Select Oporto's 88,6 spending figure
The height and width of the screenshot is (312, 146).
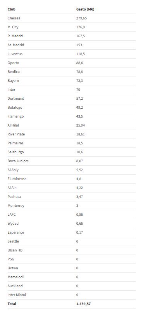click(x=80, y=63)
